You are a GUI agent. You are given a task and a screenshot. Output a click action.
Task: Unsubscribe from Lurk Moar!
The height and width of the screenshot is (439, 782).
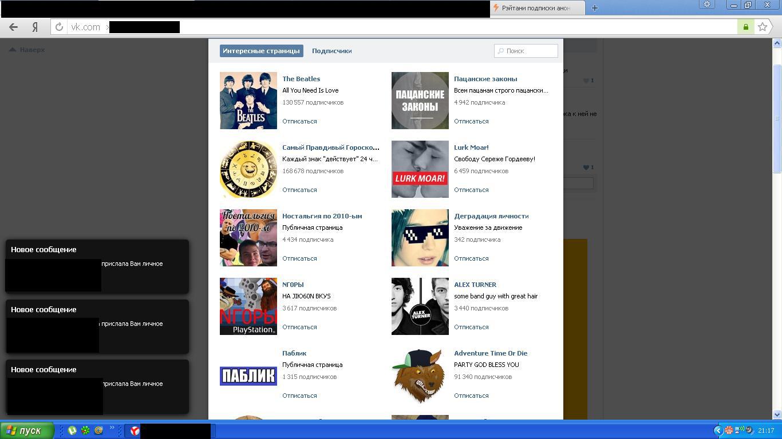click(471, 190)
